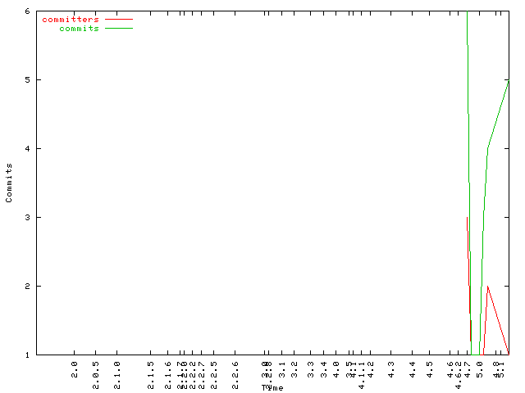Screen dimensions: 525x393
Task: Click the 'Time' x-axis title
Action: [272, 387]
